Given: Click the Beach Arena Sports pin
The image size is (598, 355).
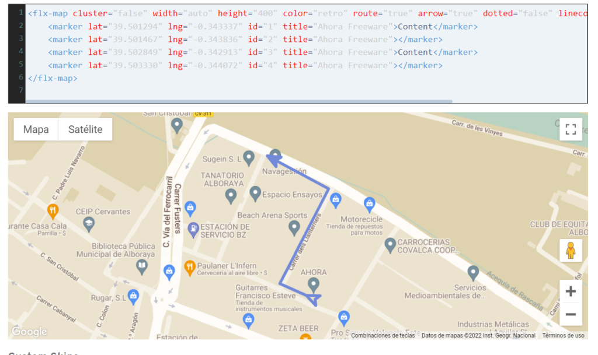Looking at the screenshot, I should [294, 229].
